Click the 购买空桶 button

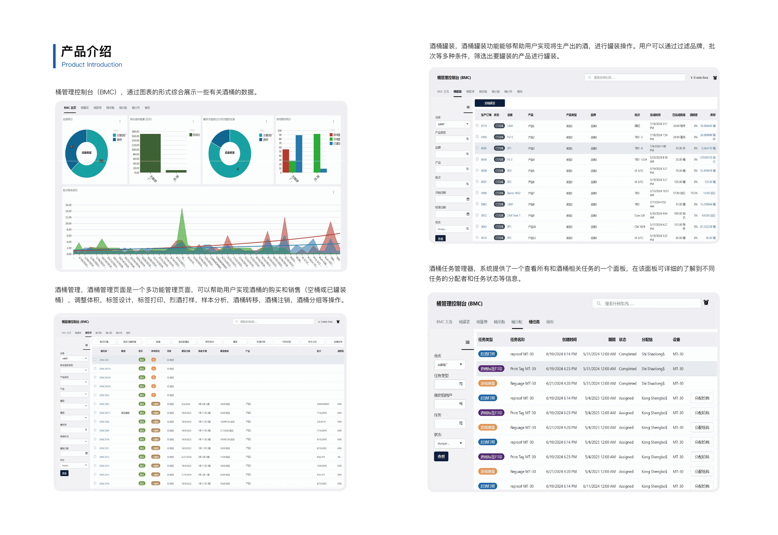[x=104, y=342]
